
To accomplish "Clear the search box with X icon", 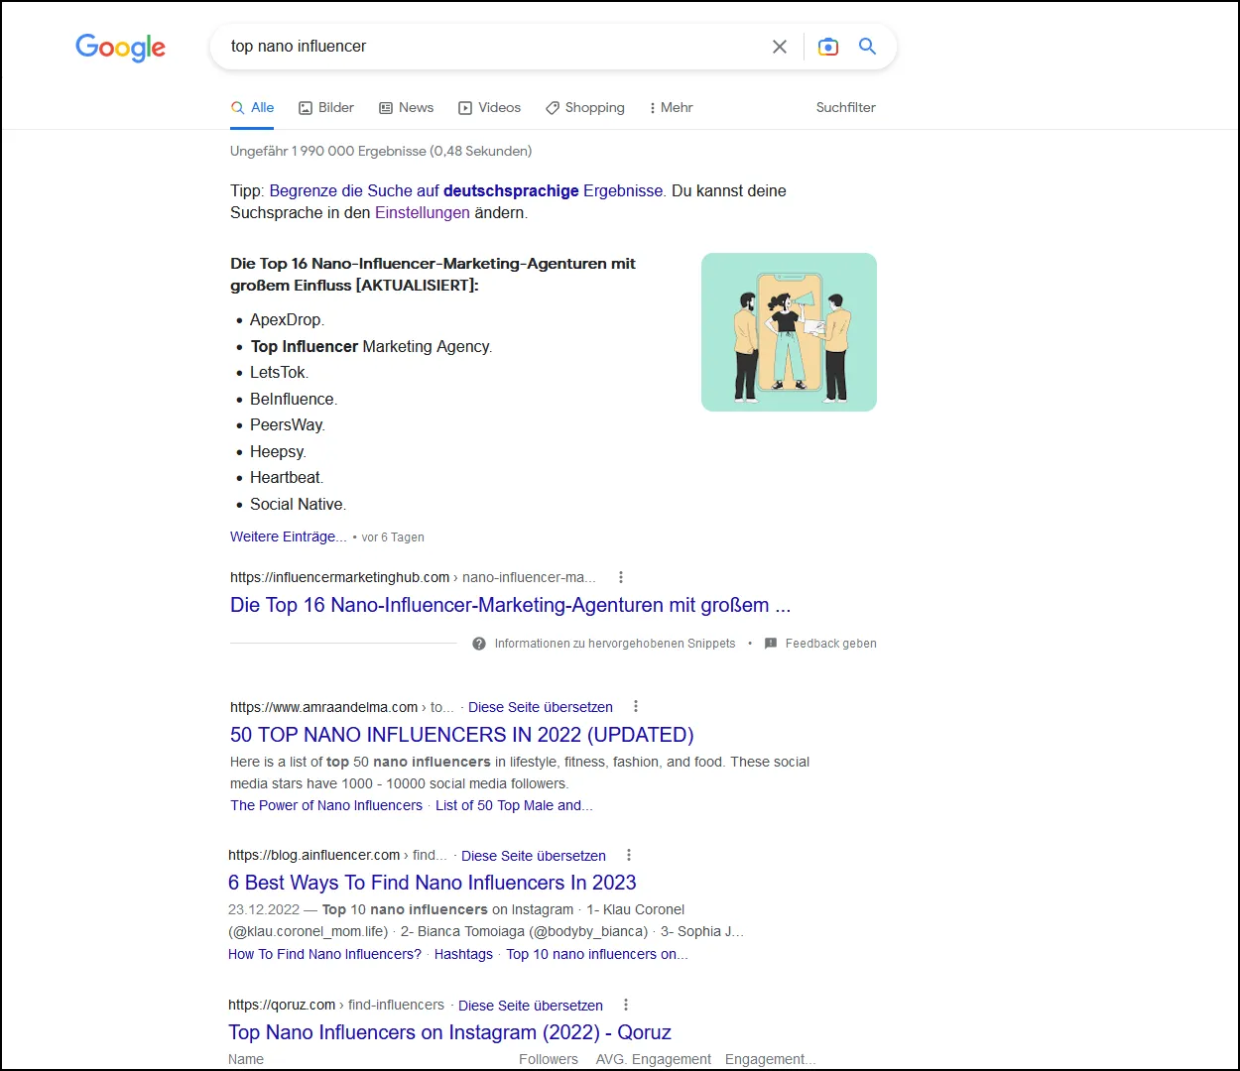I will tap(780, 47).
